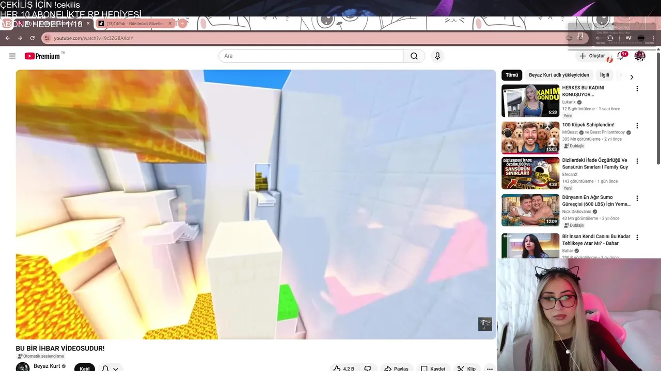Click the Katıl join button

point(85,368)
